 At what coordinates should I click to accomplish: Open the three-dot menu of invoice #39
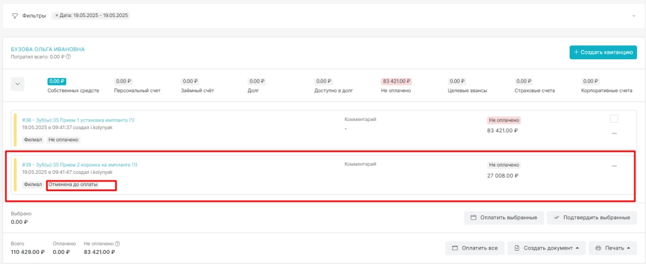pyautogui.click(x=614, y=166)
